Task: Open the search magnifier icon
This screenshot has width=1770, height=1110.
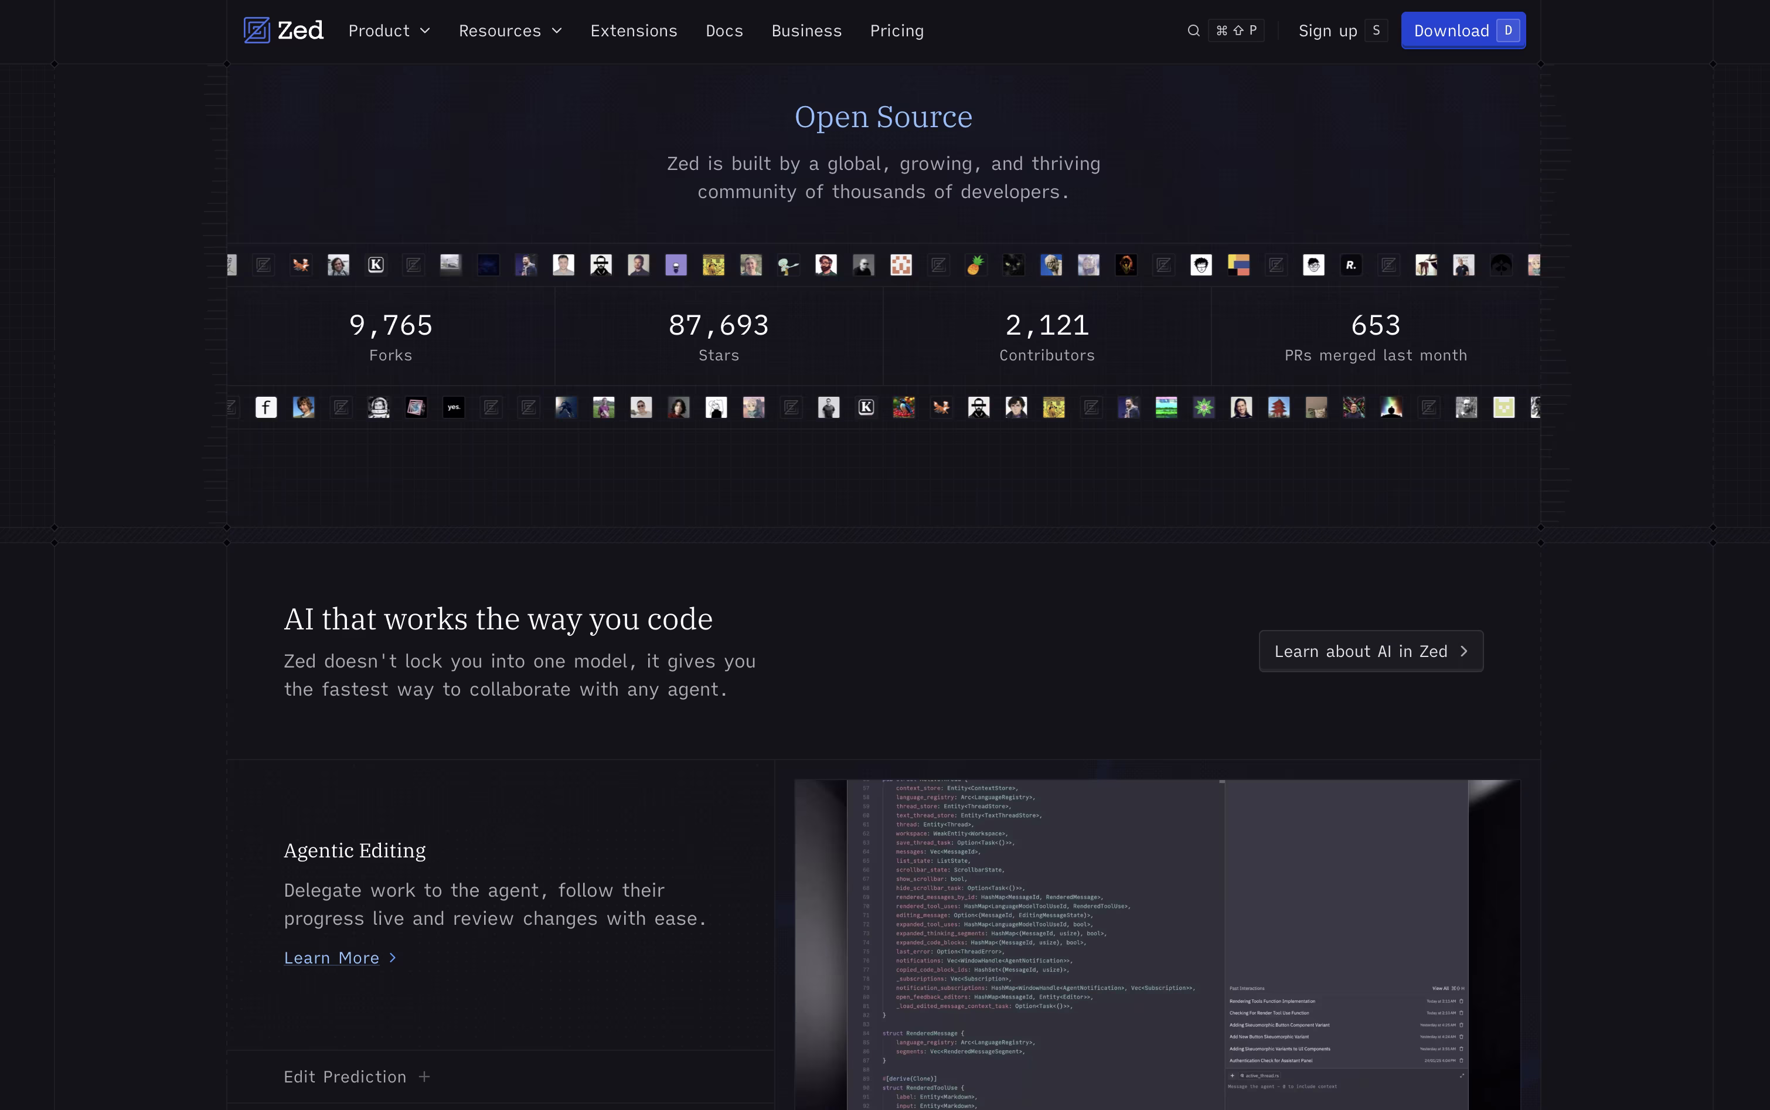Action: (x=1194, y=31)
